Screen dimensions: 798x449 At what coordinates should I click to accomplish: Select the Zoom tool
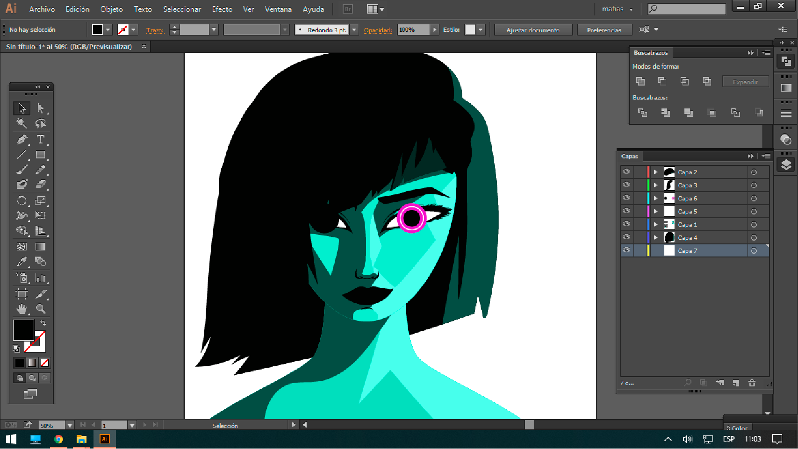point(41,309)
